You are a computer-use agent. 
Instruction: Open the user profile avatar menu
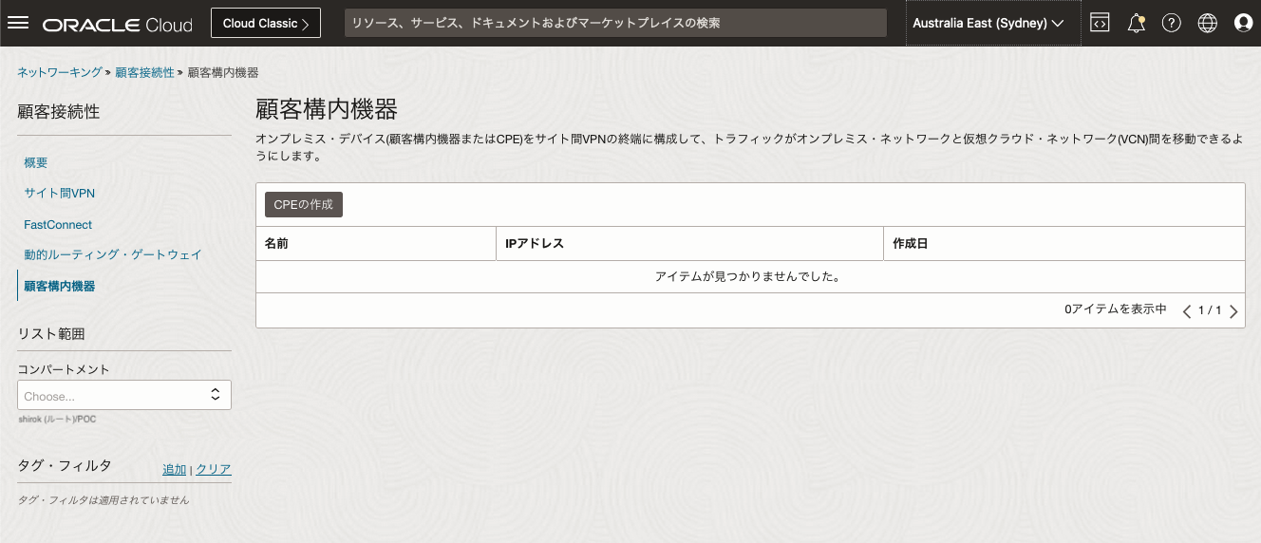pos(1243,24)
